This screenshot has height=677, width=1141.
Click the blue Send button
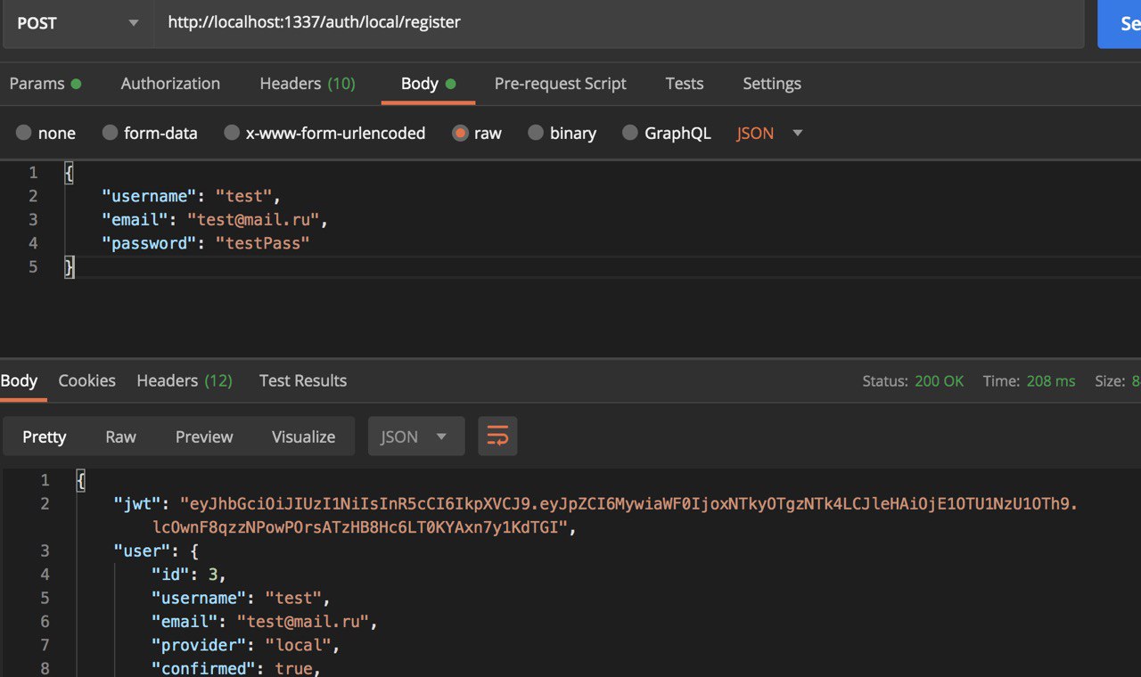1120,23
